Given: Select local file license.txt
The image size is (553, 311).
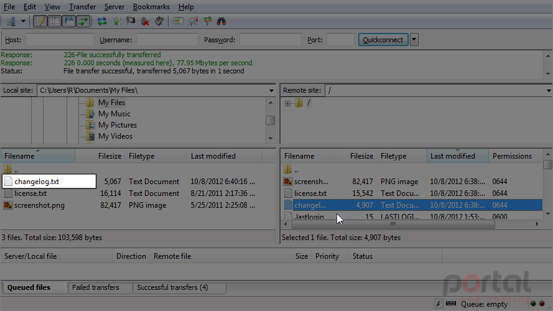Looking at the screenshot, I should point(30,193).
